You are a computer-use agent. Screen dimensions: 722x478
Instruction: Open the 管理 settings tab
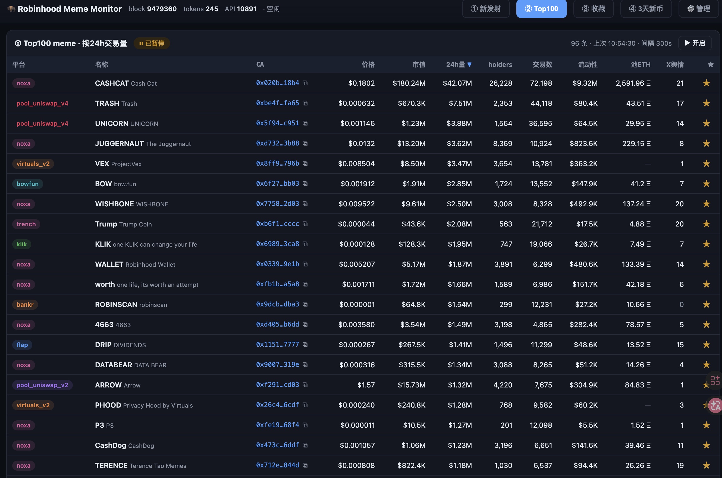[699, 9]
